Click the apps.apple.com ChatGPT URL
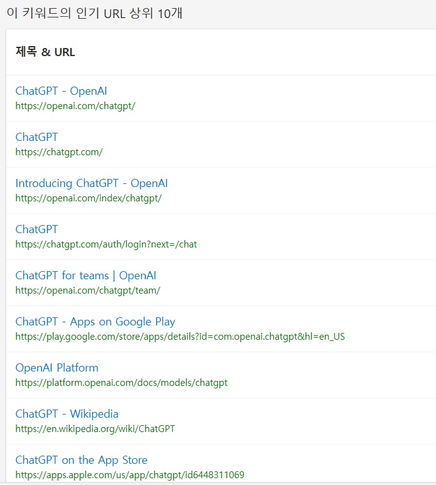The image size is (436, 485). 130,475
